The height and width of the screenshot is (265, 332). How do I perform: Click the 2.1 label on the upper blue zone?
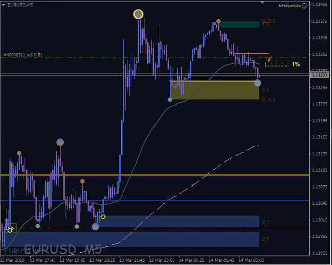[266, 222]
